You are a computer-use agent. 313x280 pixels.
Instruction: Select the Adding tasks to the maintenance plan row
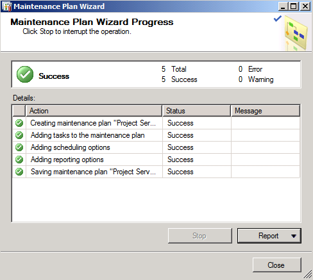click(x=156, y=135)
